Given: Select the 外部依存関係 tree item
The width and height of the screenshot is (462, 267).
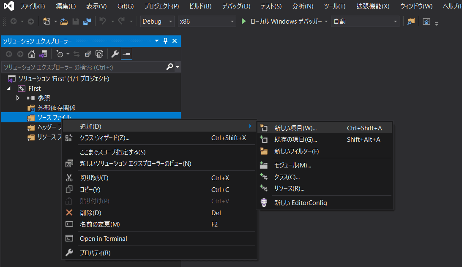Looking at the screenshot, I should 56,108.
